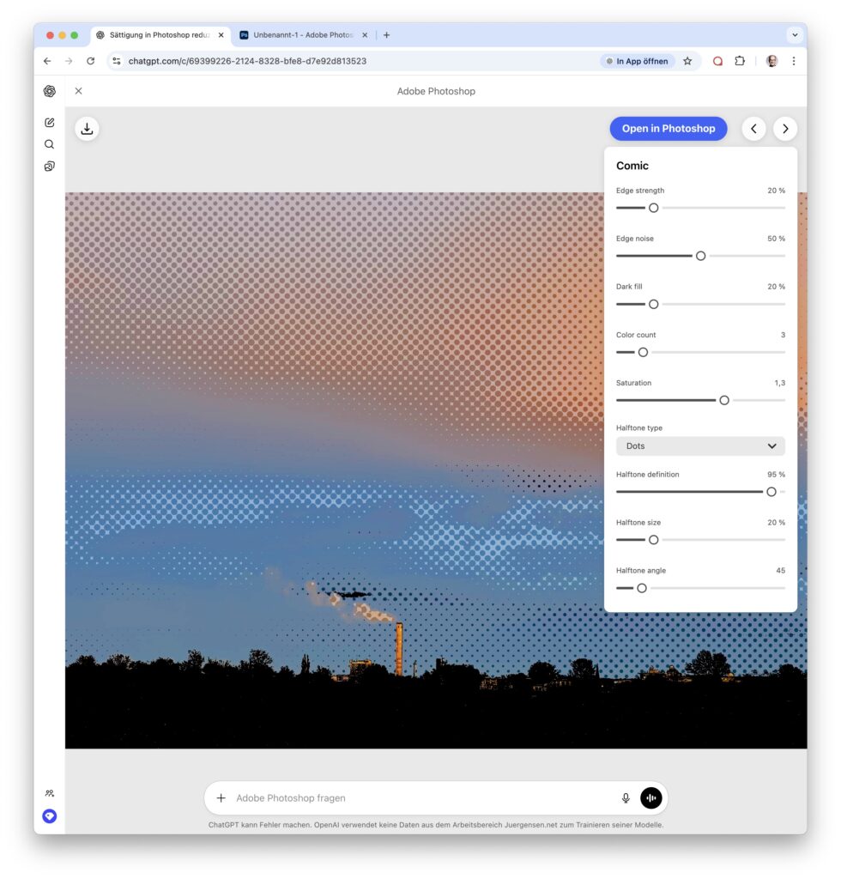
Task: Click the In App öffnen button
Action: 637,61
